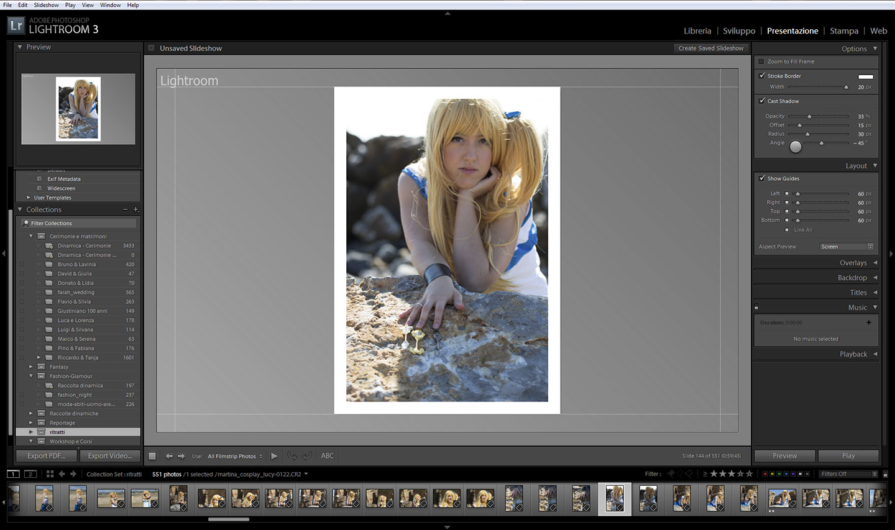
Task: Open the Slideshow menu
Action: [46, 5]
